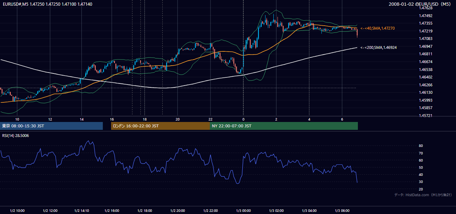Click the 1/2 16:00 bottom time label
Screen dimensions: 456x214
click(112, 210)
